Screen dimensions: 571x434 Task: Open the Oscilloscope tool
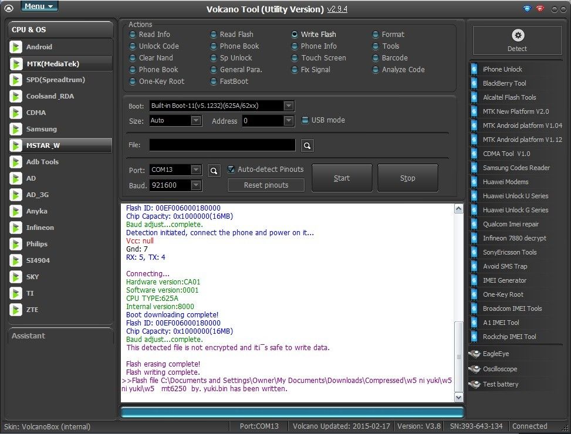499,369
